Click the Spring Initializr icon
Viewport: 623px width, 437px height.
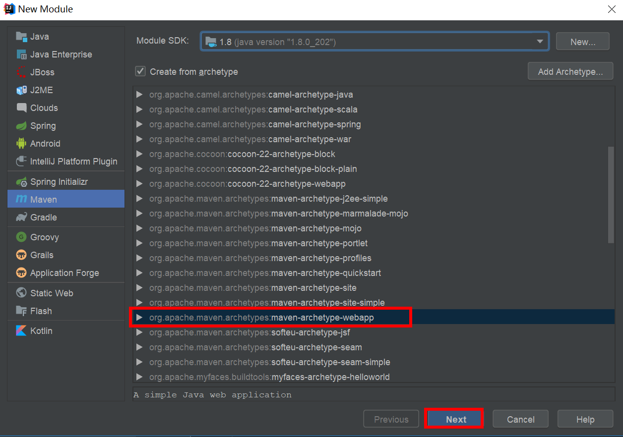pyautogui.click(x=21, y=182)
